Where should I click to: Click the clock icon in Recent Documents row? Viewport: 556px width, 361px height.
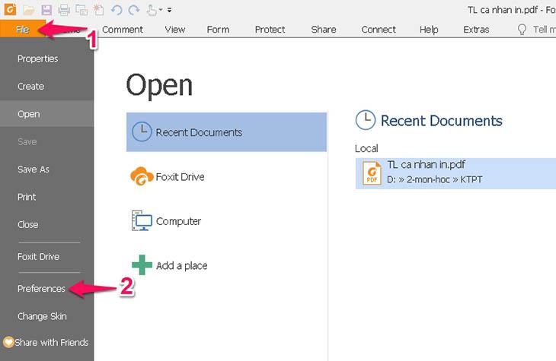click(142, 131)
